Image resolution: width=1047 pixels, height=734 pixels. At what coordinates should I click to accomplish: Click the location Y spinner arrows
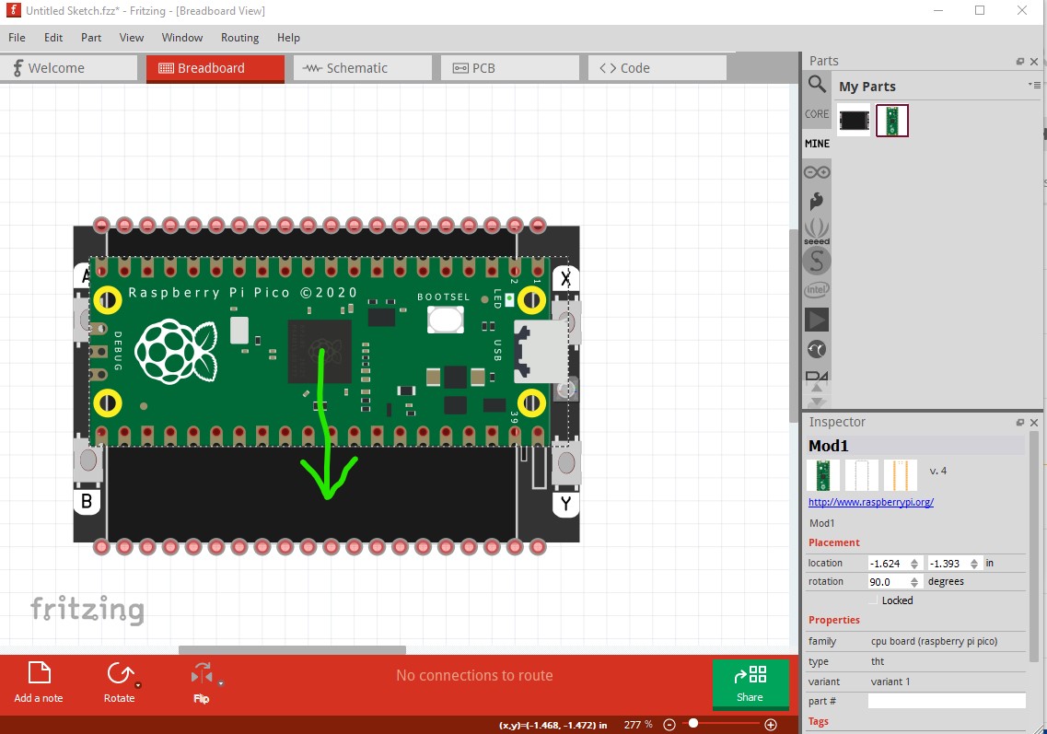click(974, 564)
